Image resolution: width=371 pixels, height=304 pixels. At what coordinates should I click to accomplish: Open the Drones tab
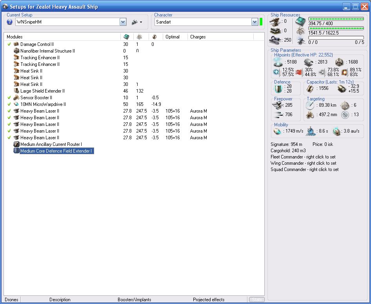[x=11, y=300]
